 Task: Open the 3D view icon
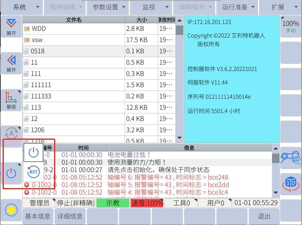point(291,183)
